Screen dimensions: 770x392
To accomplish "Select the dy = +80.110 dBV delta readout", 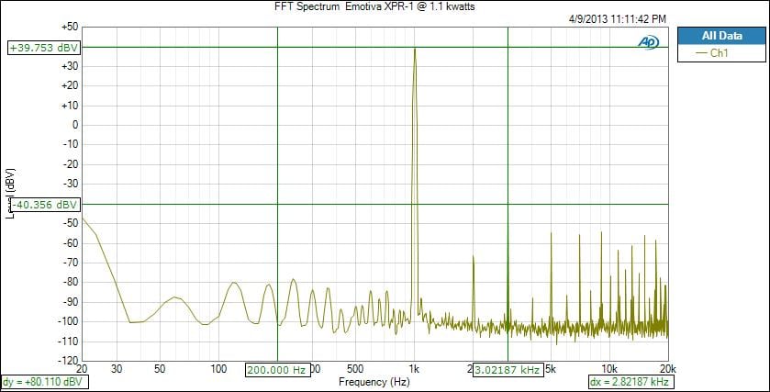I will pyautogui.click(x=42, y=381).
